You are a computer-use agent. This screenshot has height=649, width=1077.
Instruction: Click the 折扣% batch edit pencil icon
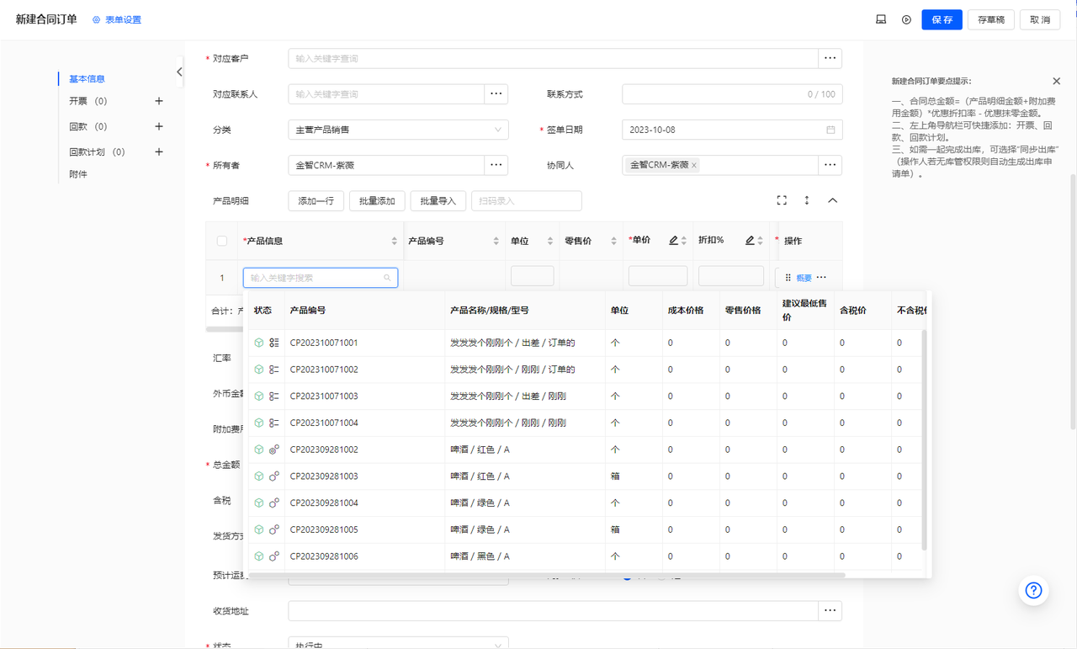click(750, 241)
